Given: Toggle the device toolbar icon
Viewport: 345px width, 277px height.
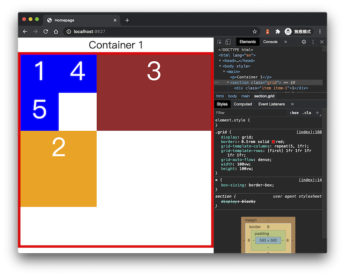Looking at the screenshot, I should 228,42.
